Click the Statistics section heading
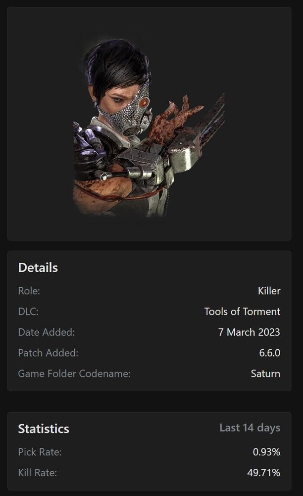Viewport: 303px width, 496px height. coord(44,429)
